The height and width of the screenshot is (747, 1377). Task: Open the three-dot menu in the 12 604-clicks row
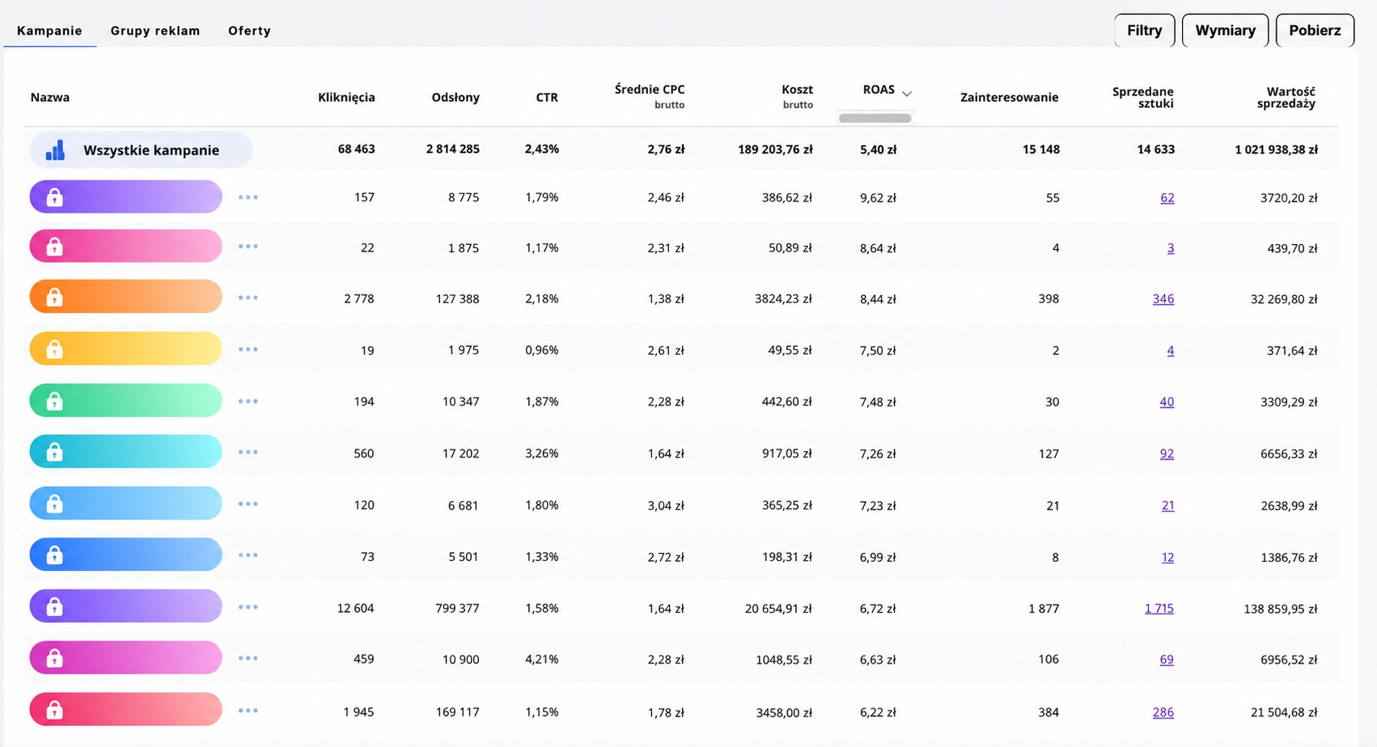pos(248,607)
